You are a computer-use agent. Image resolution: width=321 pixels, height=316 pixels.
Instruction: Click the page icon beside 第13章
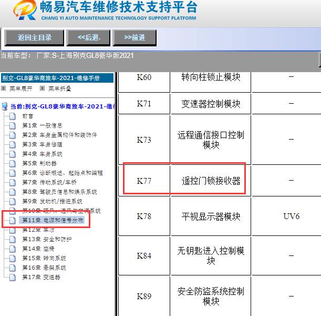(x=13, y=239)
